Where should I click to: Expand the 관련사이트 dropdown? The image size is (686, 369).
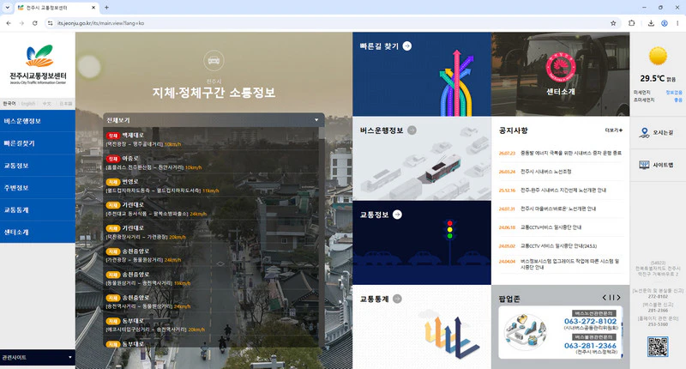coord(38,357)
